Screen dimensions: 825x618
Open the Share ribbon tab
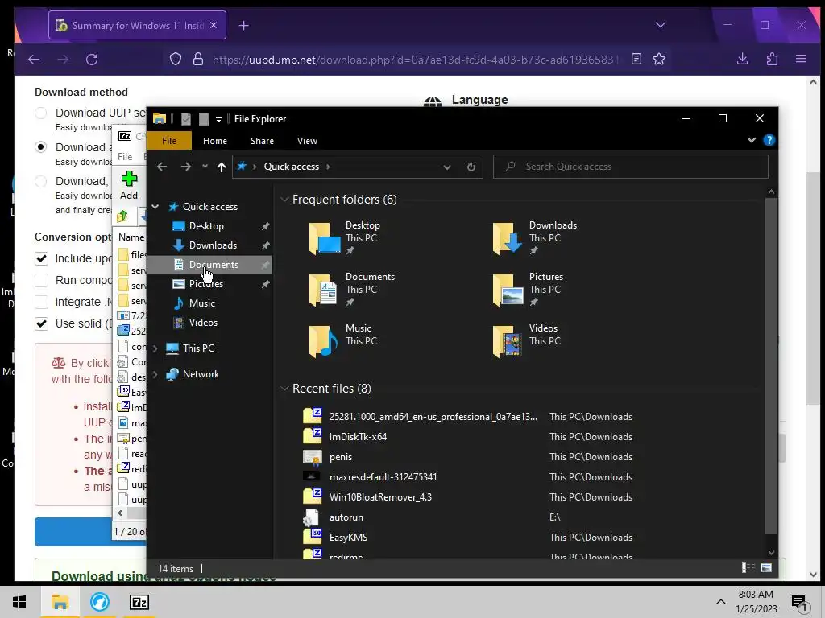tap(262, 141)
